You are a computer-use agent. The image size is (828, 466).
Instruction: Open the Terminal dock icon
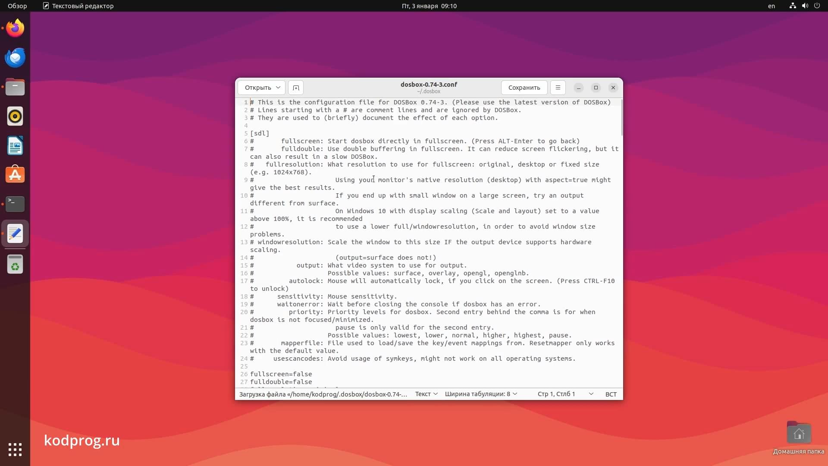pyautogui.click(x=15, y=204)
